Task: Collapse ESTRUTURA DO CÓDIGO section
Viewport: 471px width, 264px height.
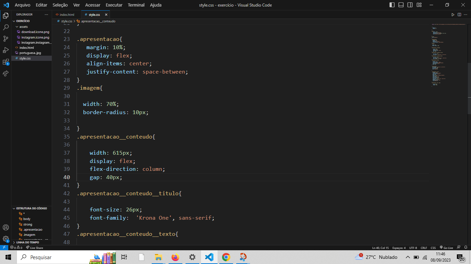Action: click(31, 208)
